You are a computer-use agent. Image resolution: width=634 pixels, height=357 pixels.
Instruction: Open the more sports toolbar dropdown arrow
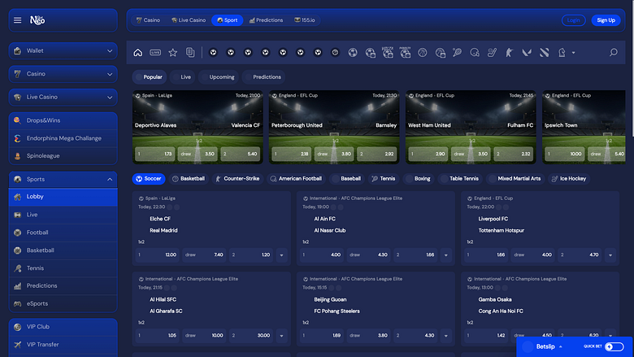coord(573,53)
